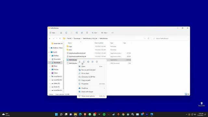Refresh the folder view
208x117 pixels.
click(149, 38)
